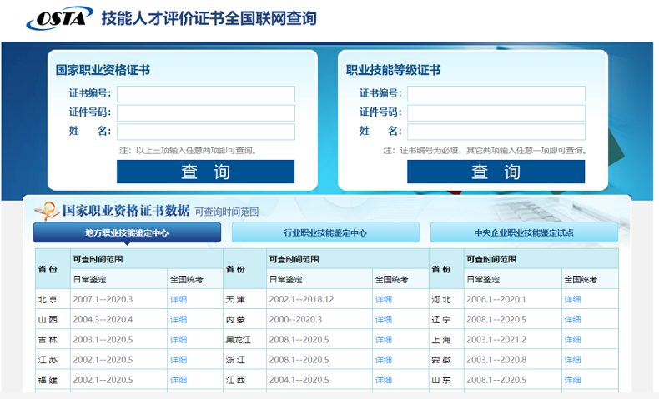This screenshot has width=659, height=399.
Task: Focus 证件号码 field in 国家职业资格证书 form
Action: (206, 112)
